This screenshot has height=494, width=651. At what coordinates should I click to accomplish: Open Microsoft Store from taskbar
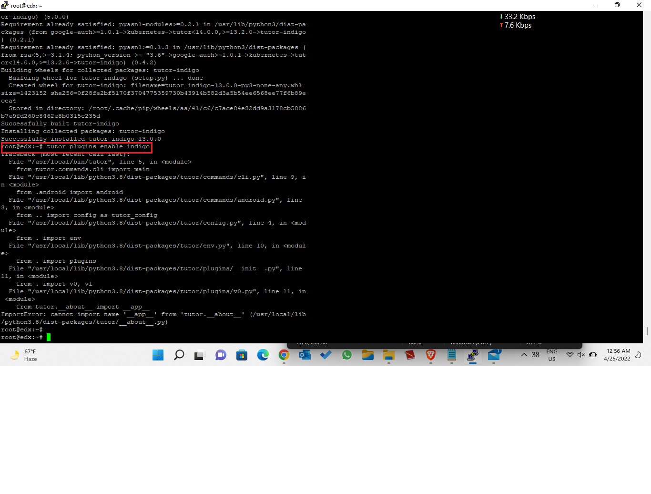point(242,355)
